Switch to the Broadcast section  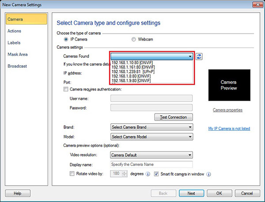pos(17,66)
